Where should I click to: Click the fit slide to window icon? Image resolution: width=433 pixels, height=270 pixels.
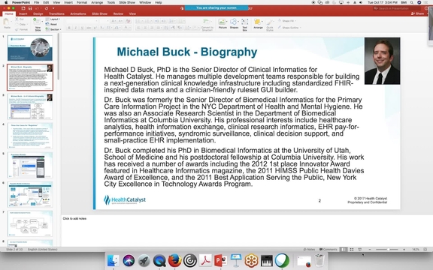tap(425, 249)
